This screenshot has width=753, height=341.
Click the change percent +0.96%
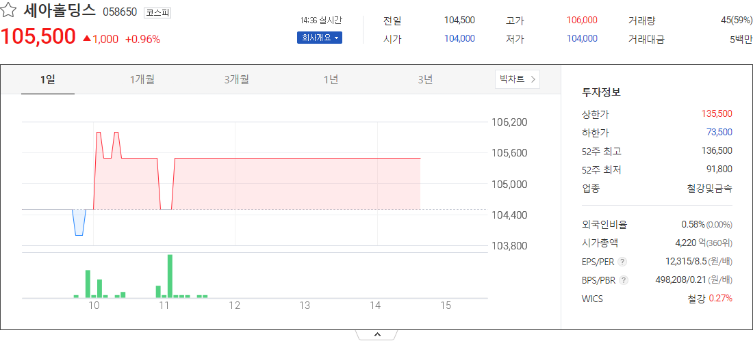coord(142,40)
